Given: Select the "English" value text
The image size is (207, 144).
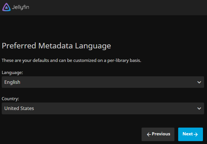Looking at the screenshot, I should 12,82.
